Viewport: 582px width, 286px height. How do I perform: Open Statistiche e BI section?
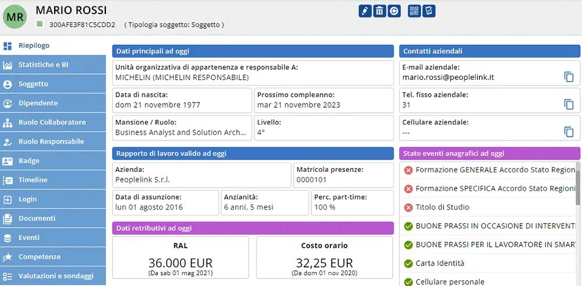tap(53, 65)
